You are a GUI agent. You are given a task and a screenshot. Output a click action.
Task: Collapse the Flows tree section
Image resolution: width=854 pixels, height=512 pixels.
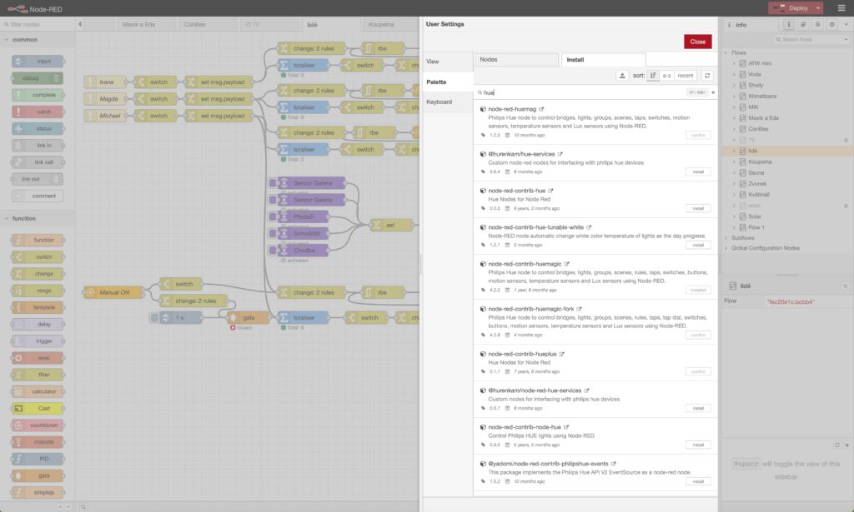click(x=726, y=52)
